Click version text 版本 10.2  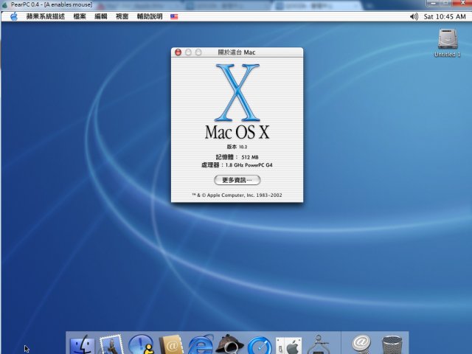[x=237, y=147]
